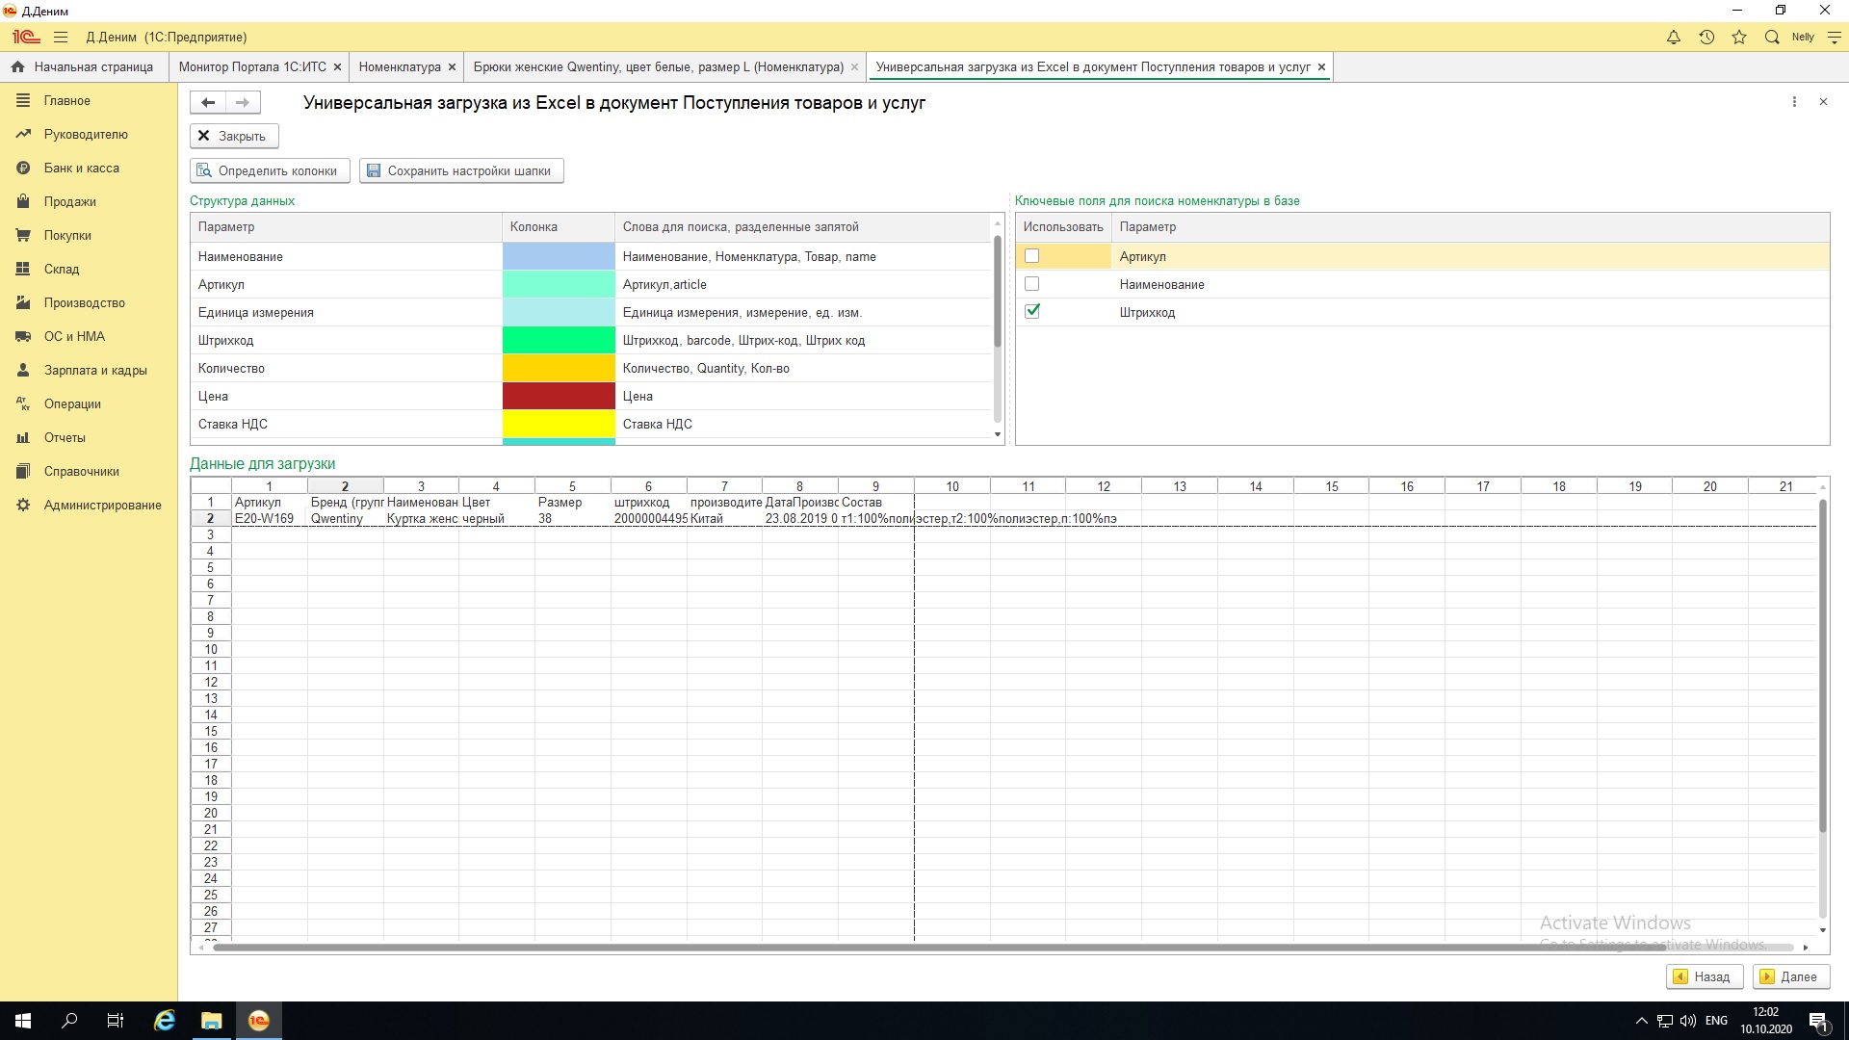The width and height of the screenshot is (1849, 1040).
Task: Show hidden system tray icons chevron
Action: tap(1642, 1021)
